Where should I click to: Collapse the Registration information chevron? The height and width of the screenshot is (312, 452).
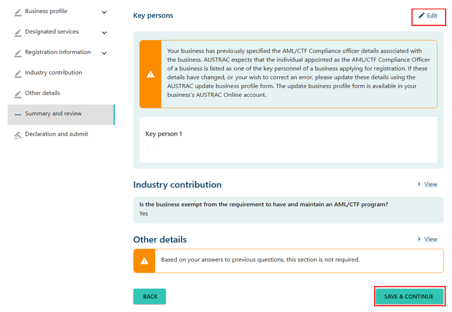104,53
